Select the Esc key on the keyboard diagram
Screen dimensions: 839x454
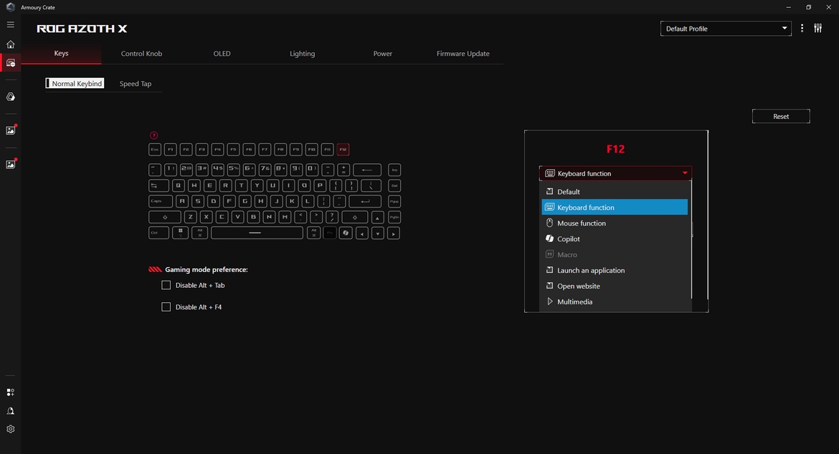point(154,150)
